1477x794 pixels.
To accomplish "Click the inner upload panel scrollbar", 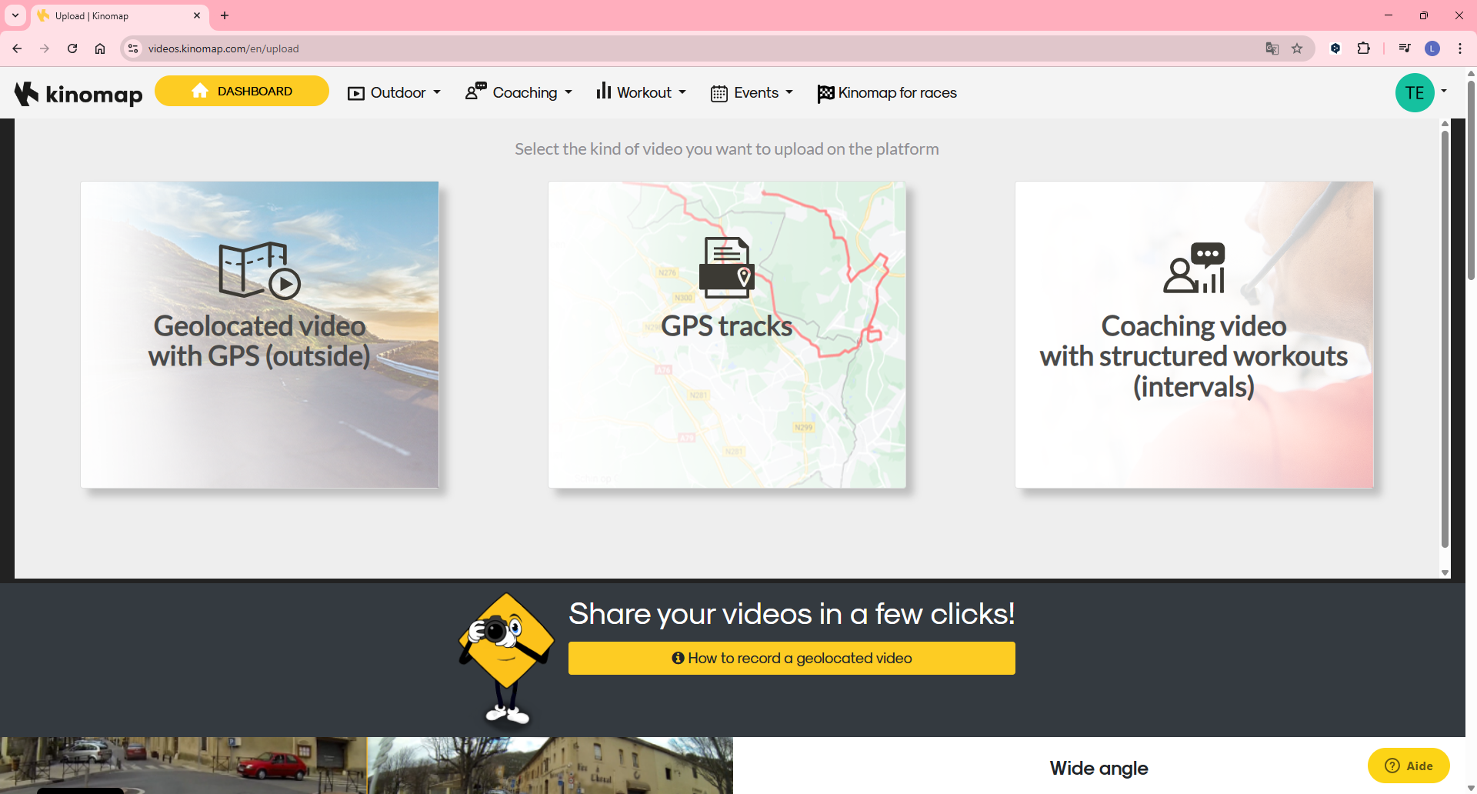I will pos(1445,339).
